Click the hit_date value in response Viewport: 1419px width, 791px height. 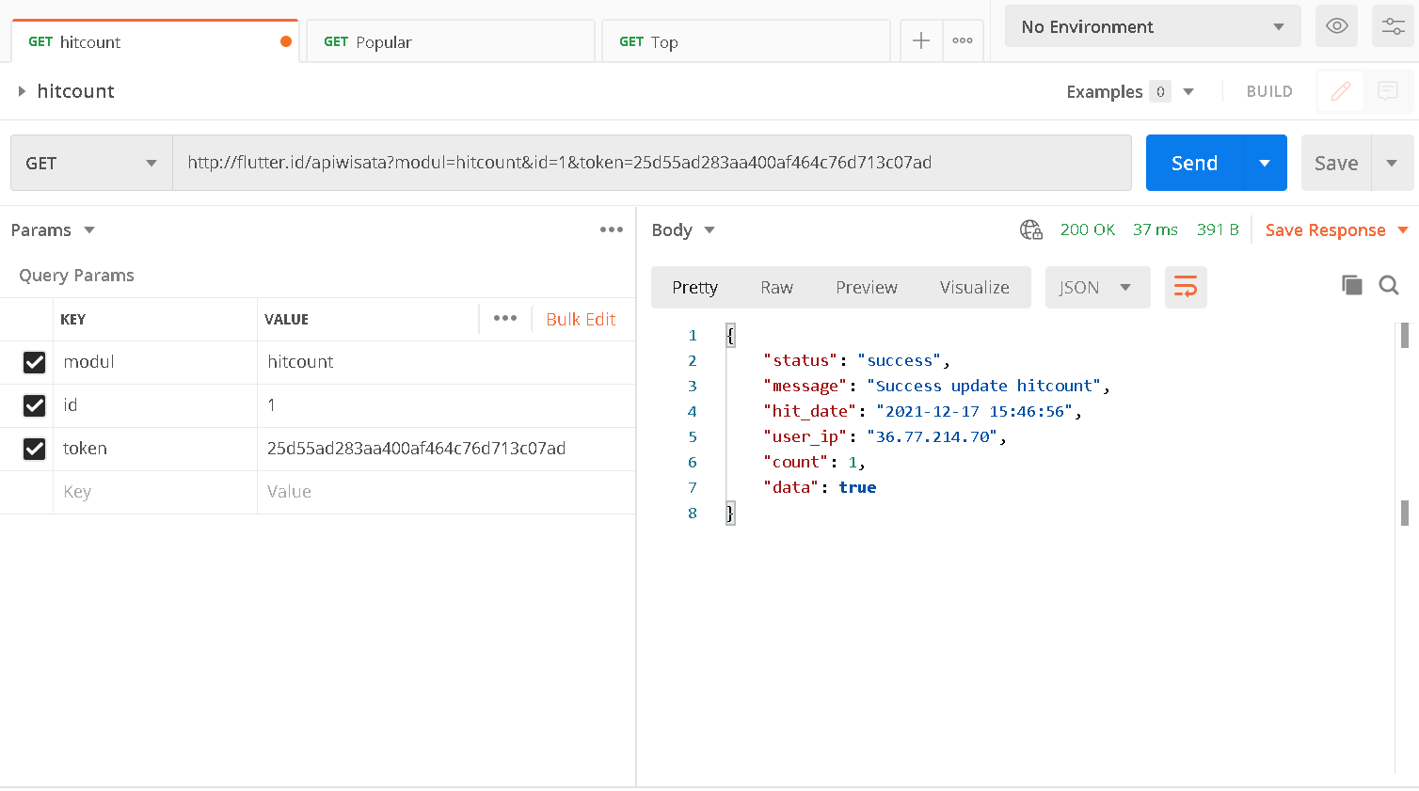coord(974,411)
